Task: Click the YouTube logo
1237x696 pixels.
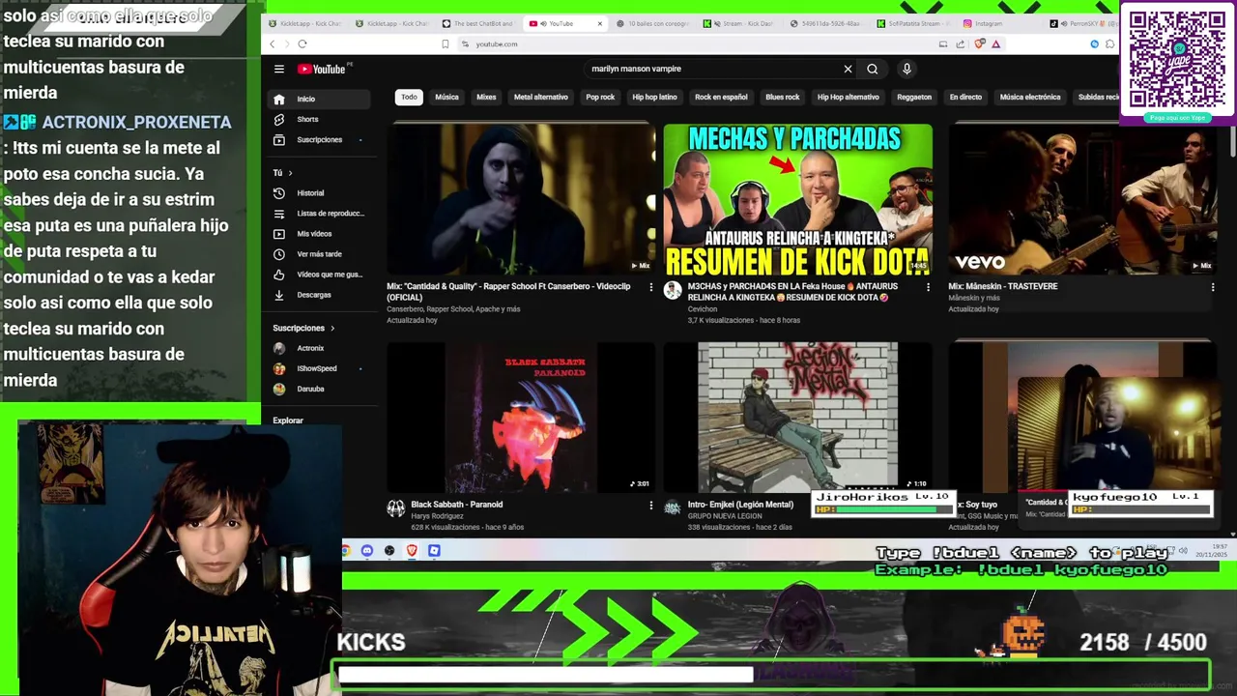Action: (323, 69)
